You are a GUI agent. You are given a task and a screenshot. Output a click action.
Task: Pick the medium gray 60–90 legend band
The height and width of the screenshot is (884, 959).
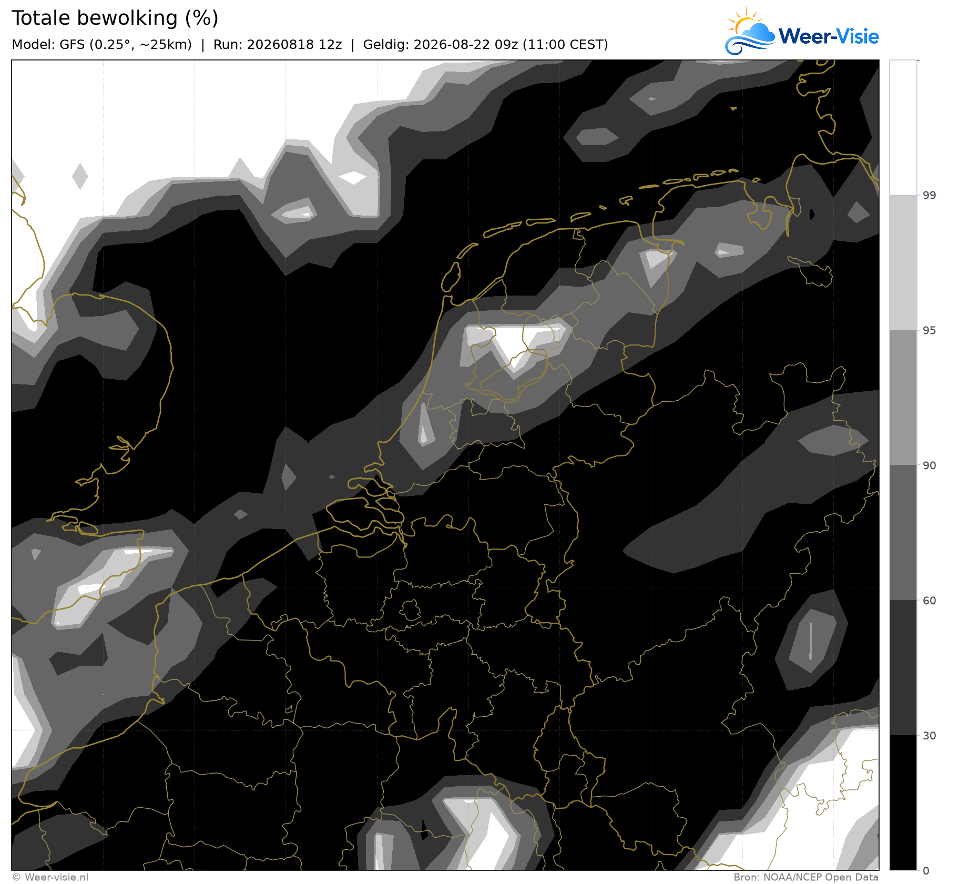903,533
